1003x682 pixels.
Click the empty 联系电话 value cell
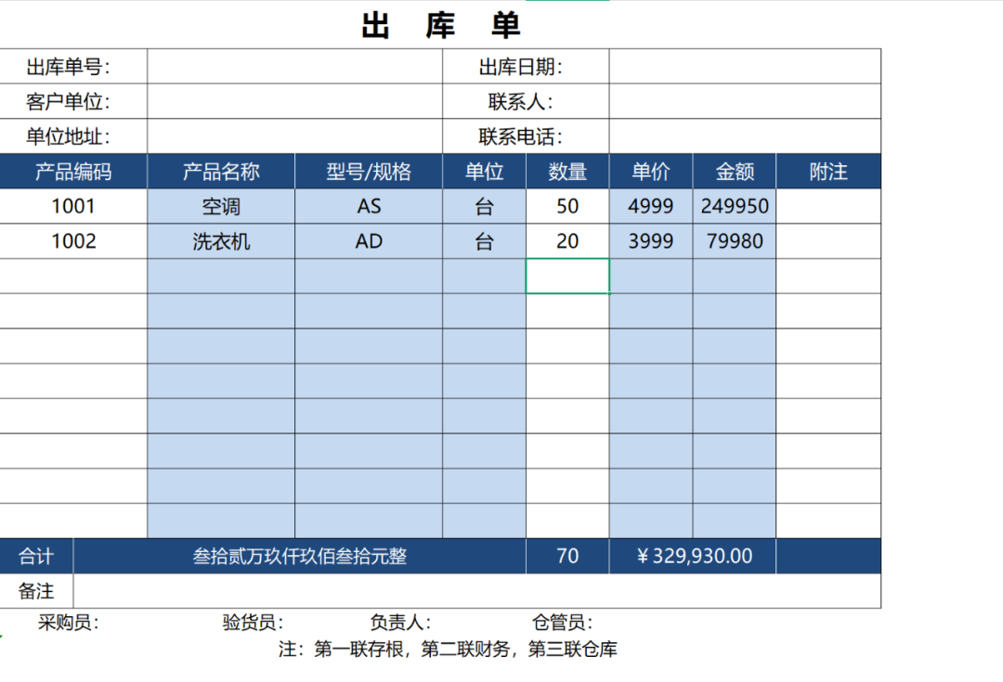click(744, 137)
